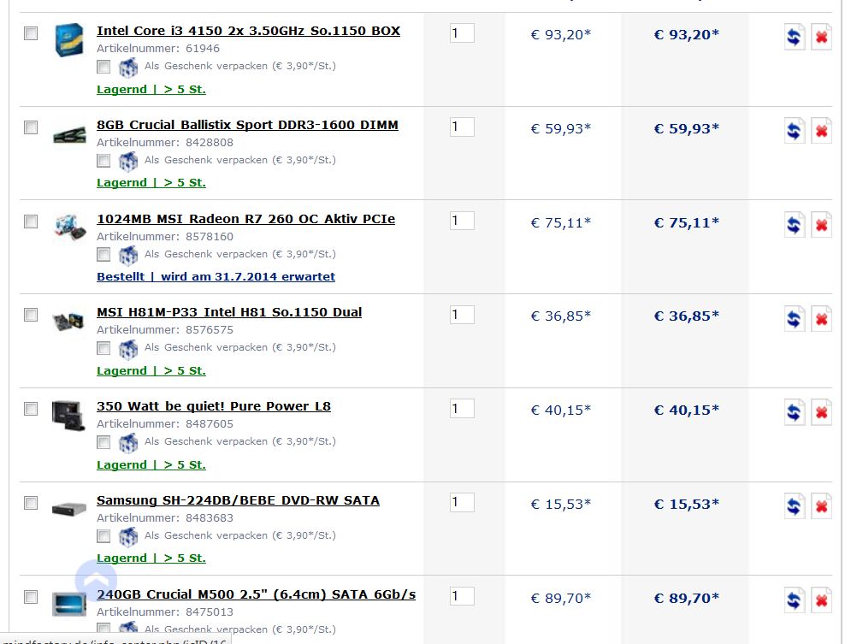The image size is (845, 644).
Task: Click quantity field for 240GB Crucial M500
Action: click(462, 597)
